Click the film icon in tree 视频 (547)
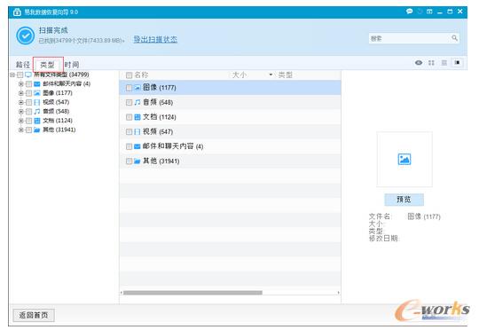Image resolution: width=479 pixels, height=330 pixels. click(x=37, y=102)
